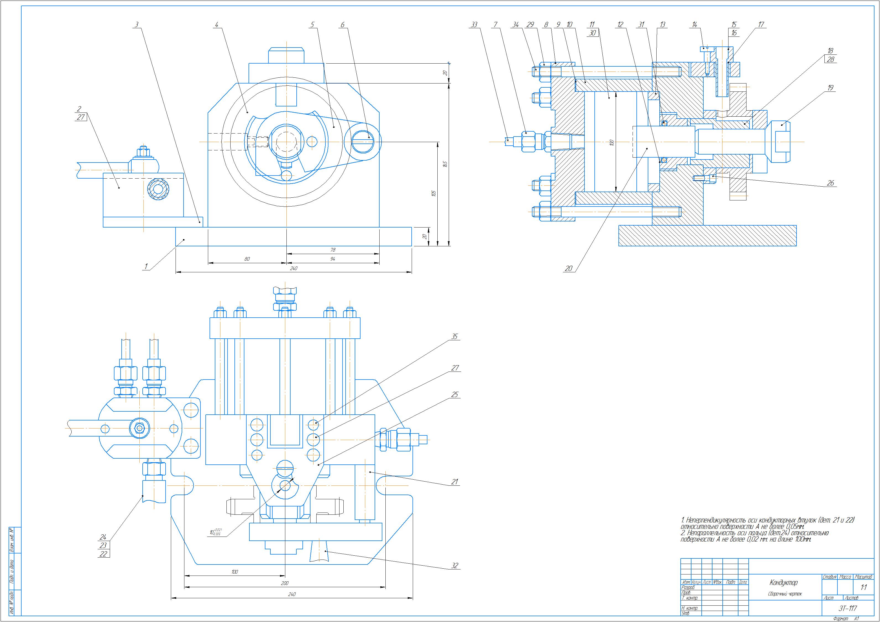The height and width of the screenshot is (622, 880).
Task: Click the 'Н. контр.' row label
Action: (690, 608)
